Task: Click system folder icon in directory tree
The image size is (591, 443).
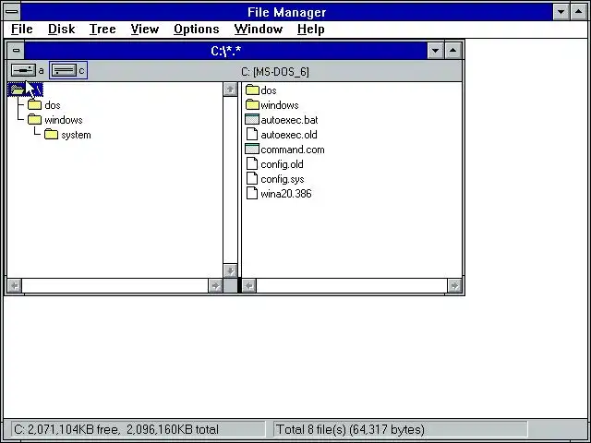Action: [52, 135]
